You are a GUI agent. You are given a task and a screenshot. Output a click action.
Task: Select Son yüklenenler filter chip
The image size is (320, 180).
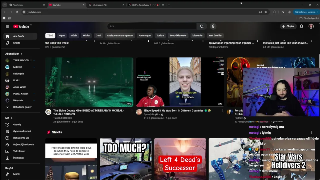(178, 35)
